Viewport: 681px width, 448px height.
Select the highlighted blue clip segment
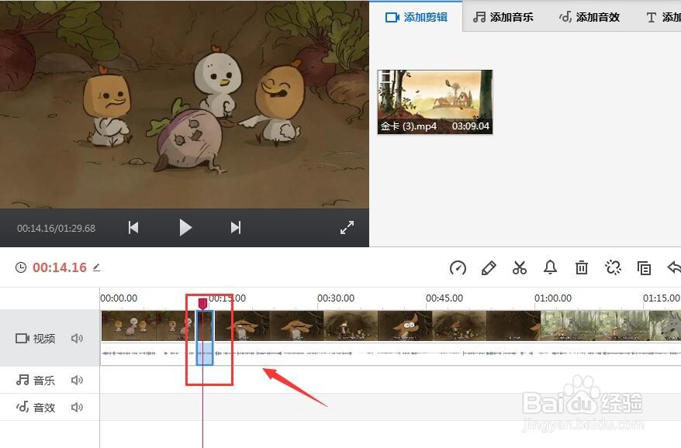point(205,338)
